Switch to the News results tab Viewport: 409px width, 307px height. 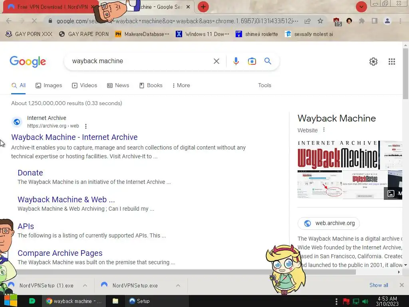(x=118, y=86)
